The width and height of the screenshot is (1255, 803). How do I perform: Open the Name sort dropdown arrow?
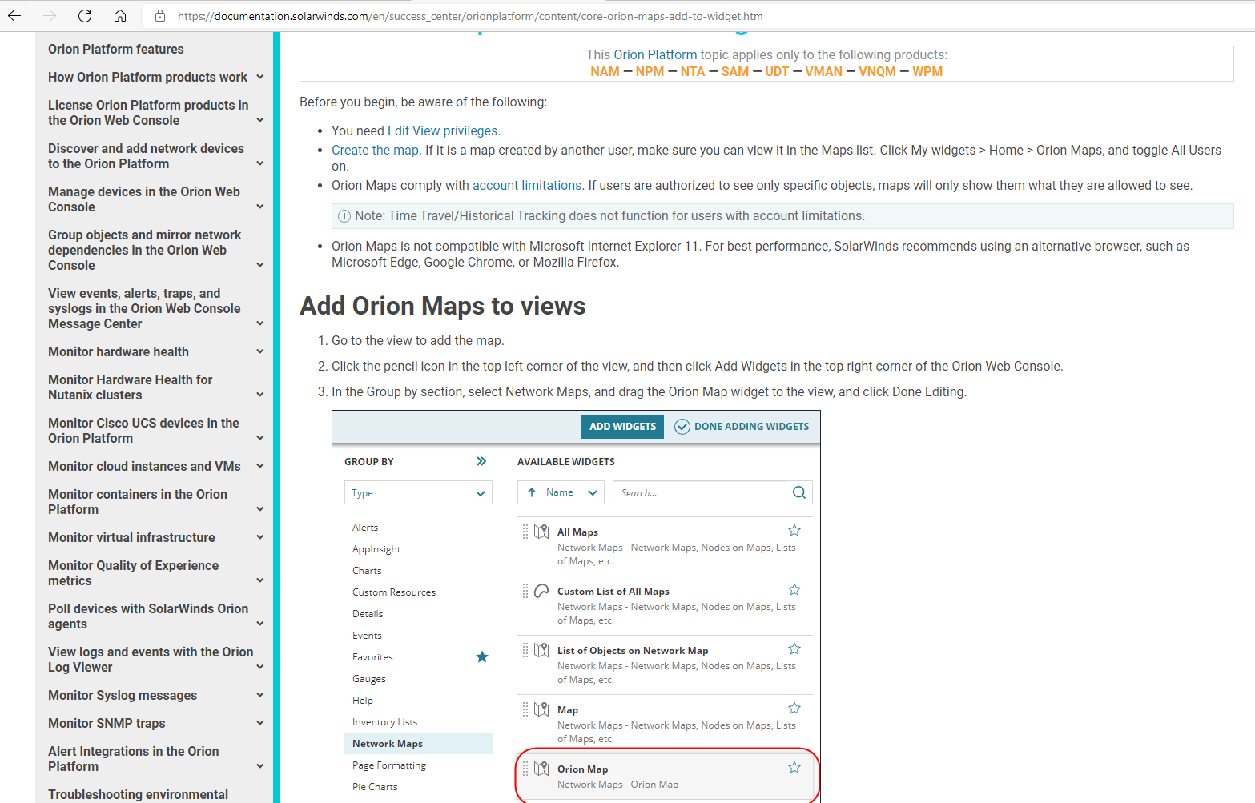pyautogui.click(x=593, y=492)
